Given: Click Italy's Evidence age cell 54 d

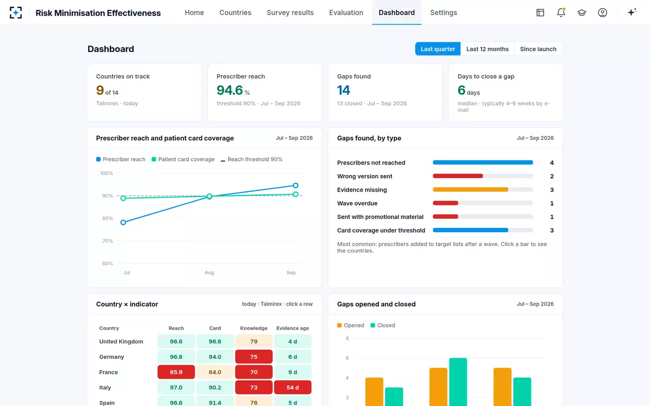Looking at the screenshot, I should (292, 388).
